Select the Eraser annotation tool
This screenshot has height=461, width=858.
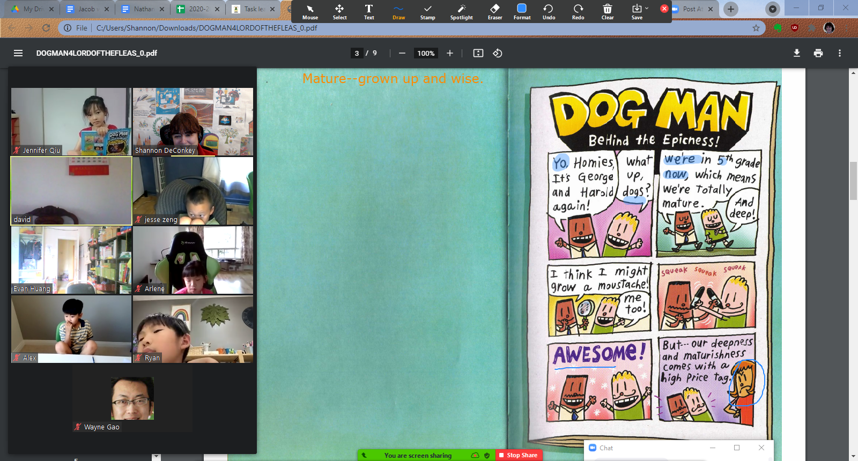[x=495, y=11]
